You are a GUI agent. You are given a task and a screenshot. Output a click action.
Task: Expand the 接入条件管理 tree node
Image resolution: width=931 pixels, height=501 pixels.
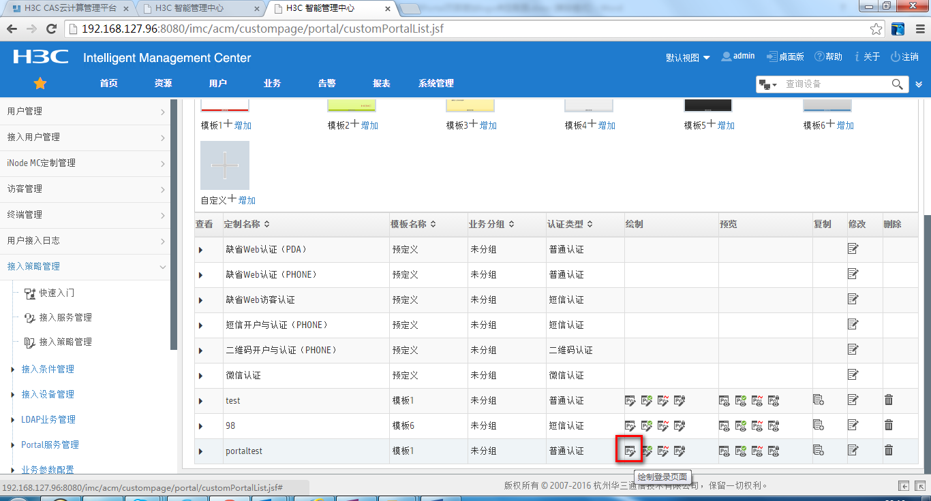tap(13, 370)
